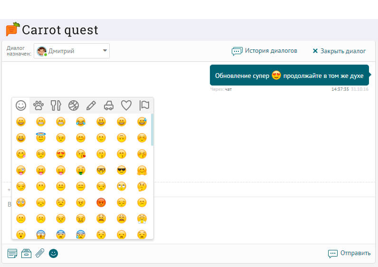Switch to flags emoji category
The image size is (378, 267).
coord(144,105)
